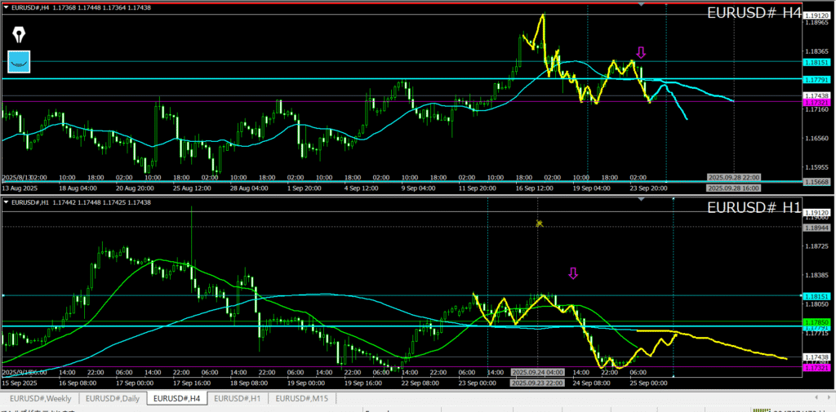Click the magenta down arrow on the H1 chart
The image size is (836, 412).
pyautogui.click(x=573, y=273)
